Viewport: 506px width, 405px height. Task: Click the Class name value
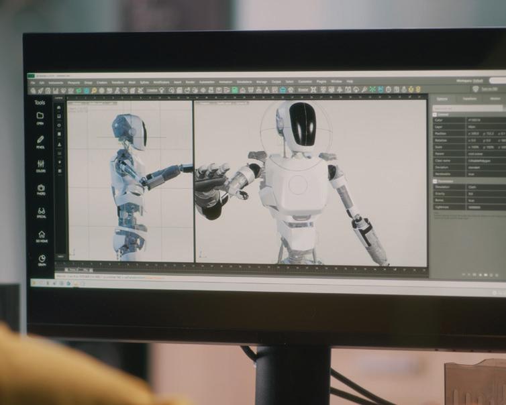point(486,160)
